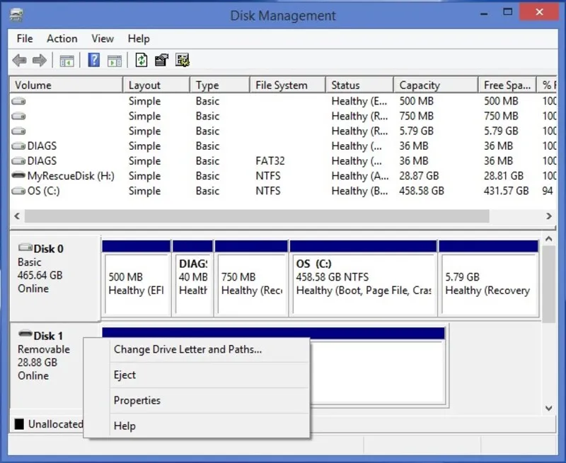Click the vertical scrollbar down arrow

[x=550, y=408]
